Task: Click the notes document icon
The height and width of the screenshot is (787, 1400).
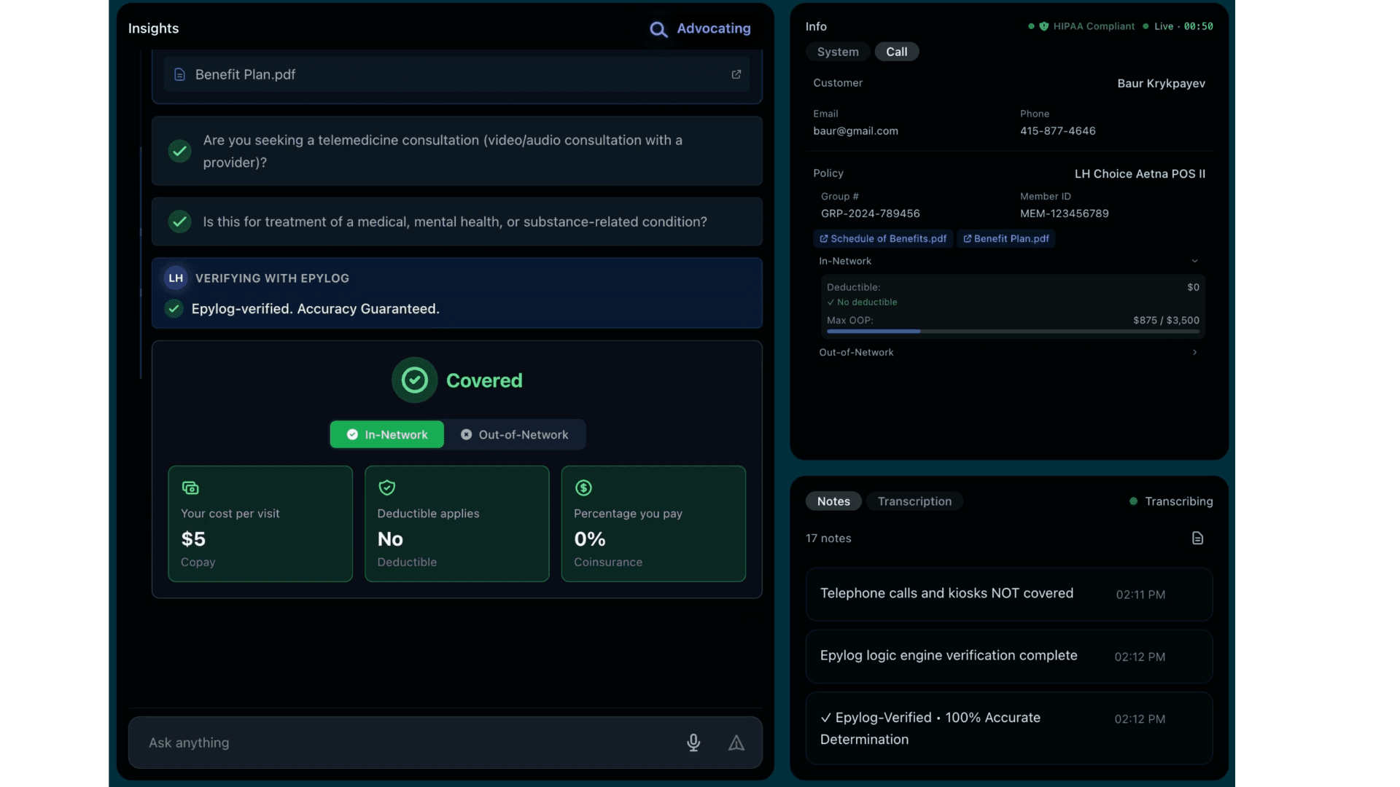Action: click(1197, 538)
